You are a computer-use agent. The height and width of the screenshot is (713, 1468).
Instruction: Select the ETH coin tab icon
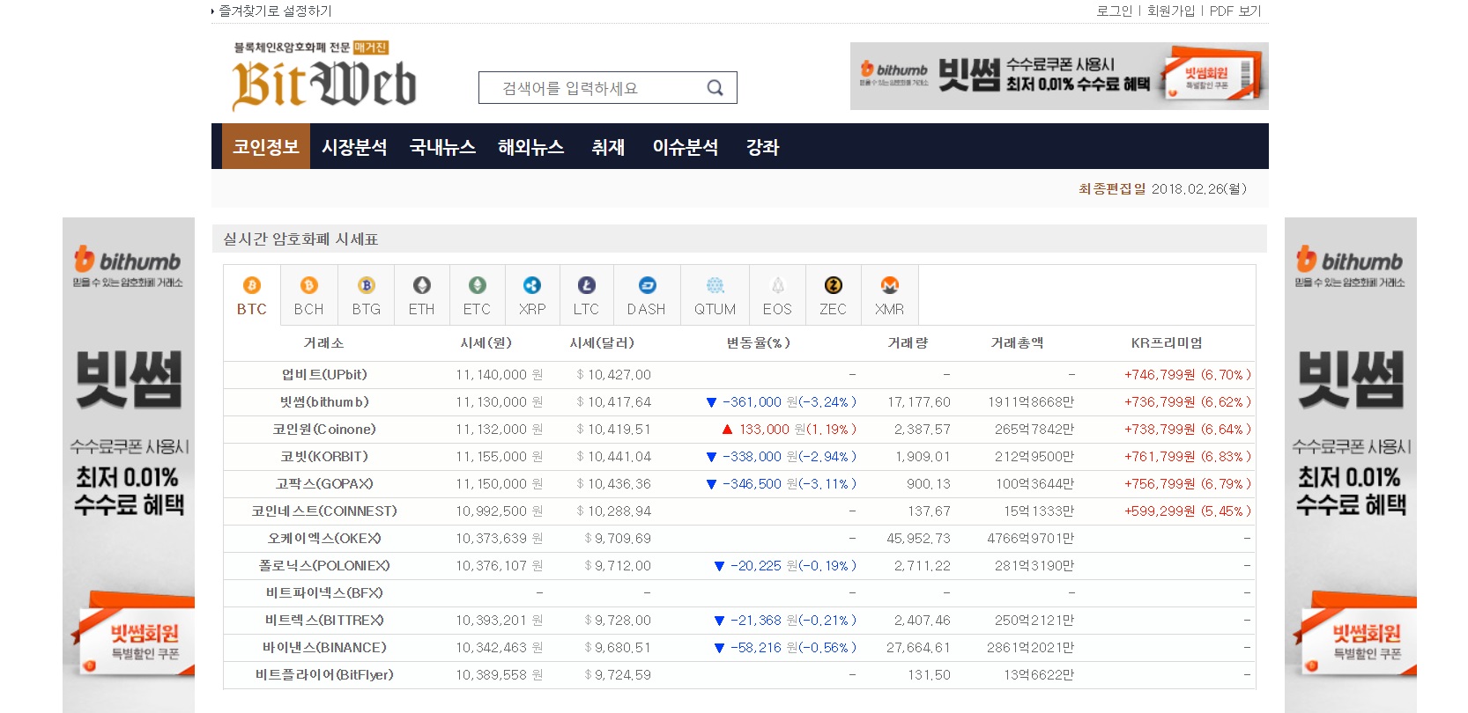click(422, 285)
